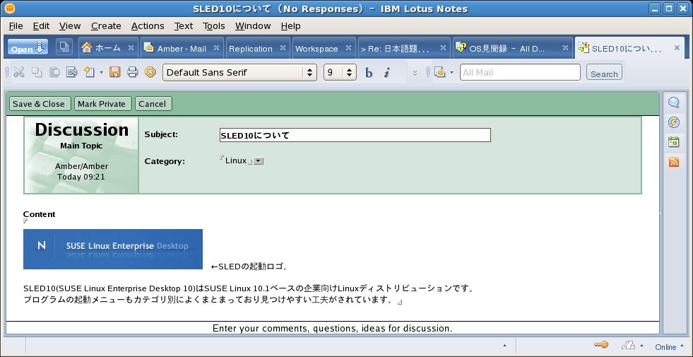
Task: Open the File menu
Action: coord(16,26)
